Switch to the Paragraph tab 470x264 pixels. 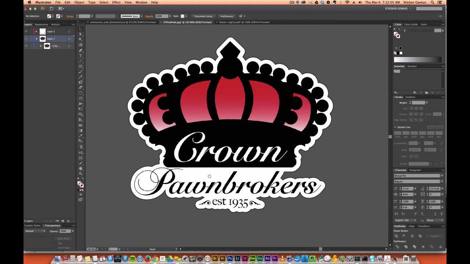coord(415,170)
